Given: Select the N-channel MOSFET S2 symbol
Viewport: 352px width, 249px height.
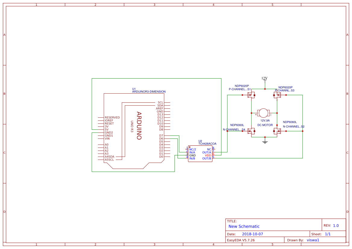Looking at the screenshot, I should pos(277,131).
